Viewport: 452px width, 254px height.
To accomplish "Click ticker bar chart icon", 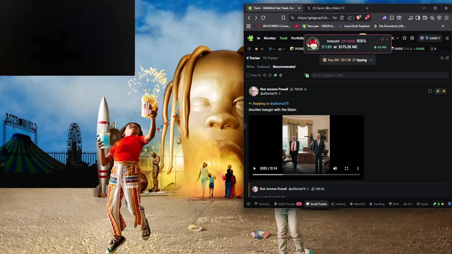I will [x=262, y=49].
